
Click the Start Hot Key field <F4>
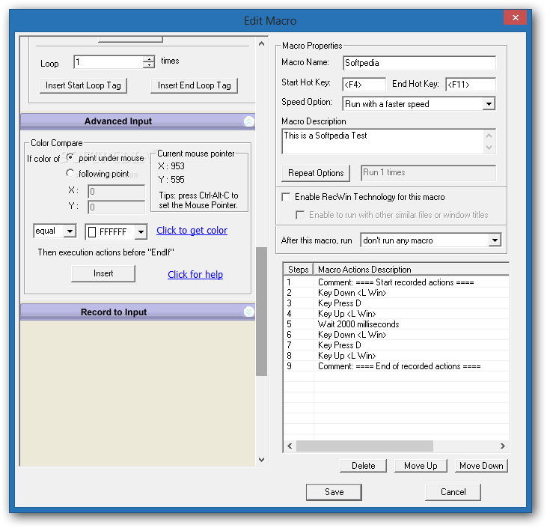tap(364, 85)
